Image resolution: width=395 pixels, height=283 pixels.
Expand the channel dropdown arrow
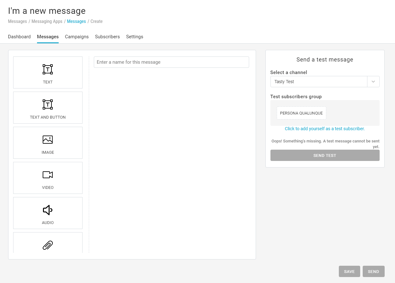(x=373, y=82)
